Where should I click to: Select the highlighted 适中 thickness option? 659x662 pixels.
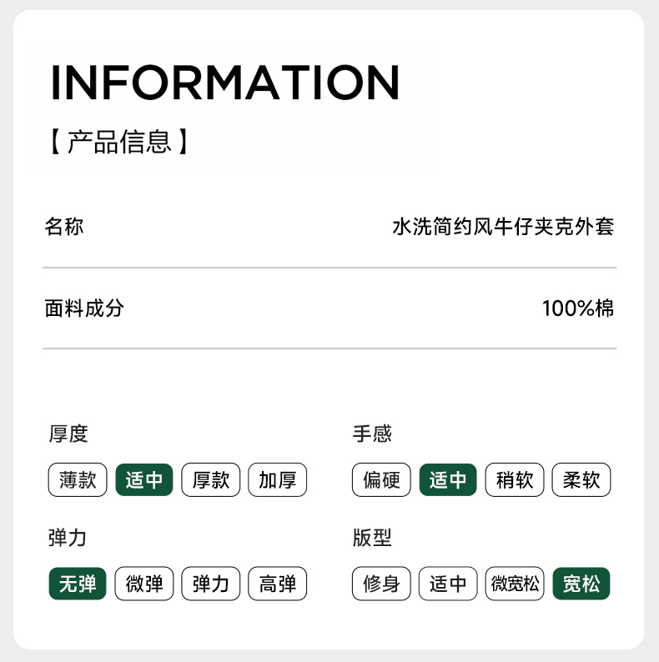point(144,480)
